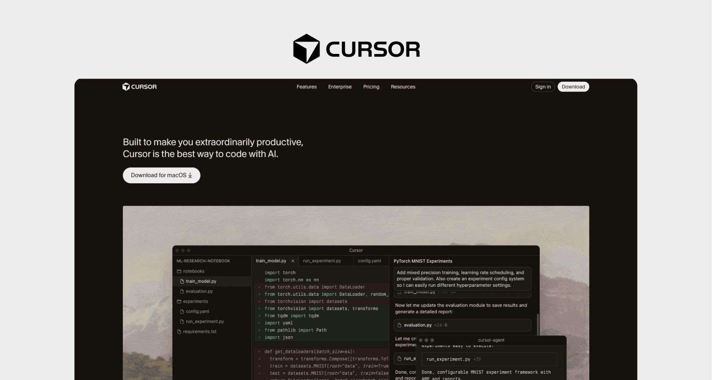This screenshot has width=712, height=380.
Task: Click the Cursor window title bar text
Action: click(x=356, y=250)
